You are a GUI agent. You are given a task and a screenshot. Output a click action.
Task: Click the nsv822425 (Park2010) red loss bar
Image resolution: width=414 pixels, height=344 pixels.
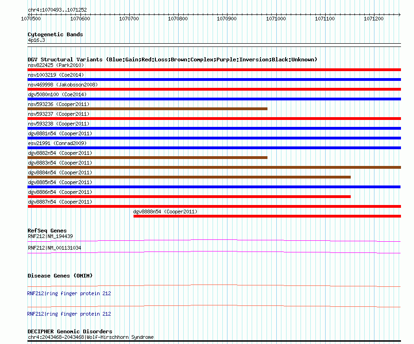click(214, 70)
